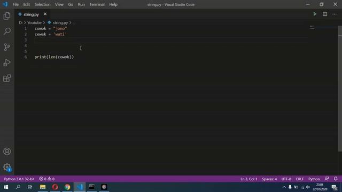This screenshot has height=192, width=342.
Task: Click line number 1 in the gutter
Action: point(26,28)
